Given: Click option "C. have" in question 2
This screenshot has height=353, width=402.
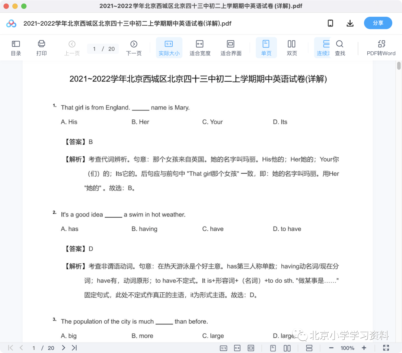Looking at the screenshot, I should pyautogui.click(x=213, y=229).
